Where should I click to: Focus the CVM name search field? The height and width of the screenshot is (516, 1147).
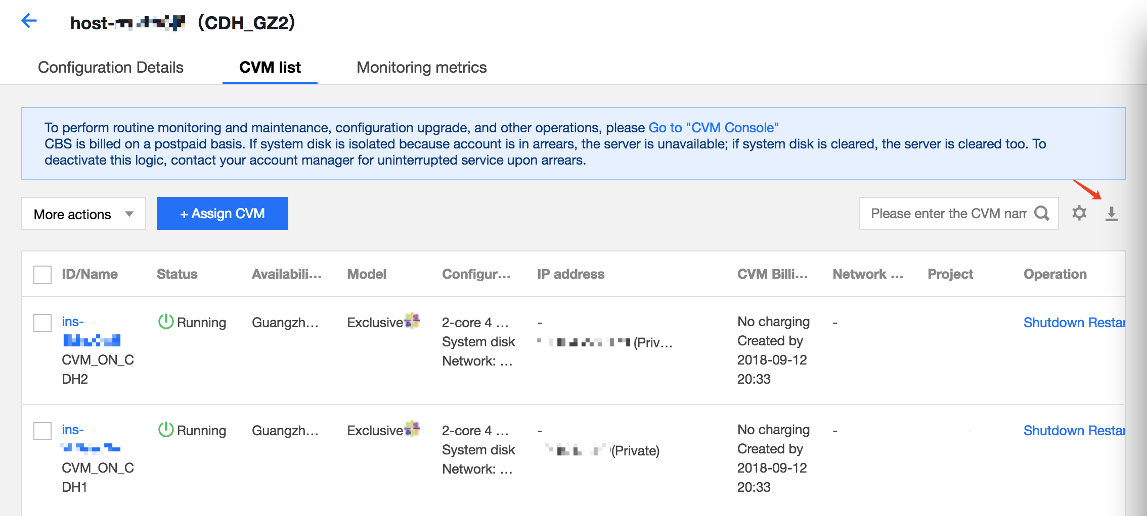948,214
